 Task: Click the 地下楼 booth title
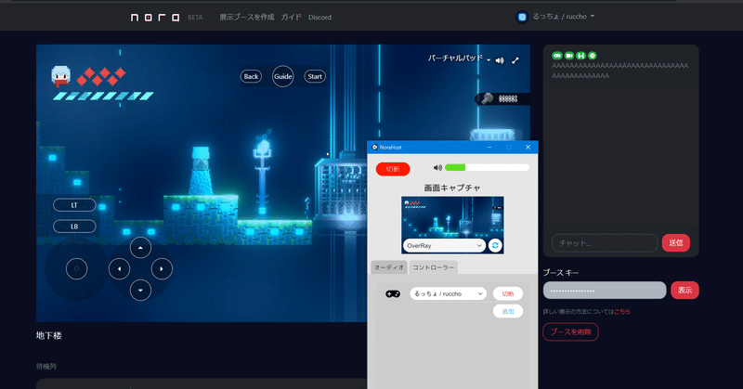[x=49, y=335]
